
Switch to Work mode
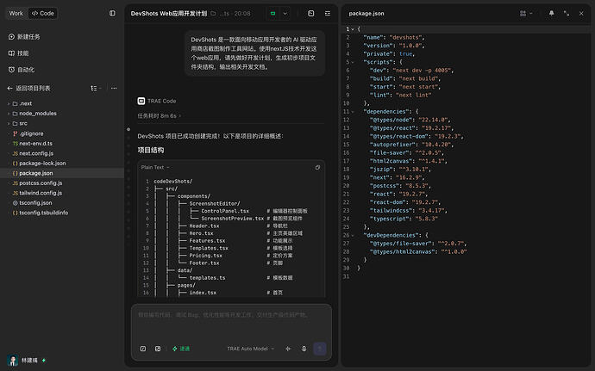click(16, 13)
